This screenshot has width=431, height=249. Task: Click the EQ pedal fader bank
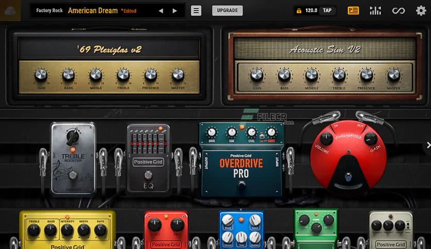pos(148,143)
